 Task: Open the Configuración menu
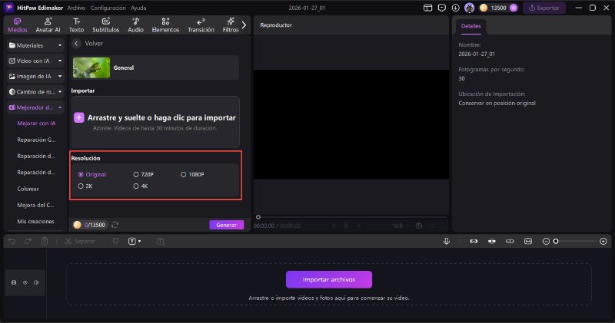tap(108, 8)
